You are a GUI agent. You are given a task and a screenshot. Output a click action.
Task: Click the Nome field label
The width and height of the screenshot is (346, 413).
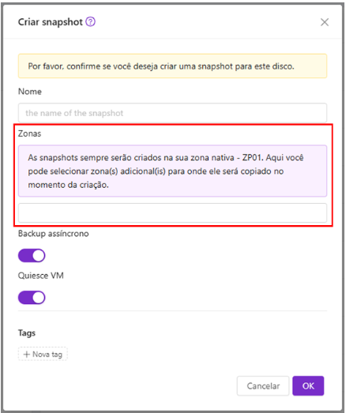point(30,92)
